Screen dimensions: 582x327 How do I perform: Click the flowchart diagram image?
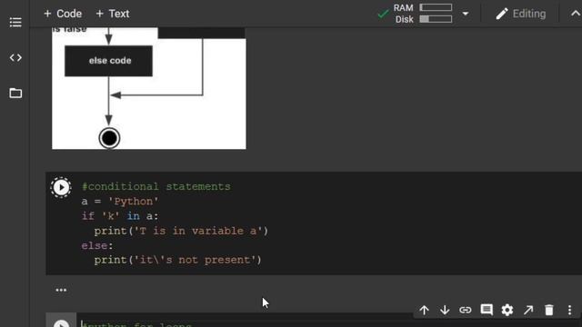coord(149,88)
